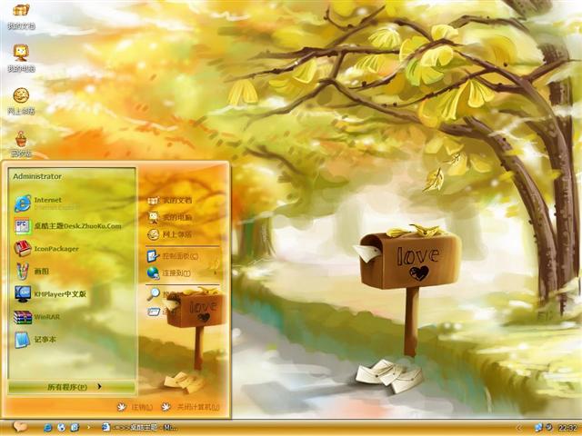Open the 回收站 recycle bin desktop icon

tap(21, 144)
